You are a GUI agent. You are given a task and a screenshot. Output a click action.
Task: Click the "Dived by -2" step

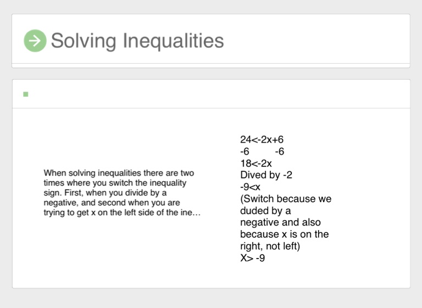click(x=266, y=175)
